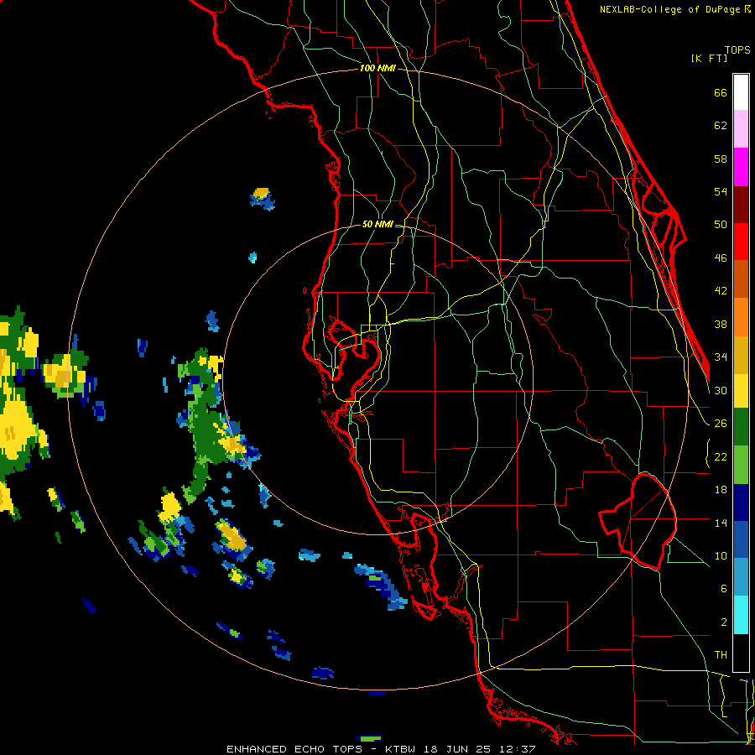755x755 pixels.
Task: Click the legend value 30
Action: [721, 390]
